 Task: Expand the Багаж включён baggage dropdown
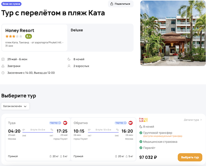15,106
